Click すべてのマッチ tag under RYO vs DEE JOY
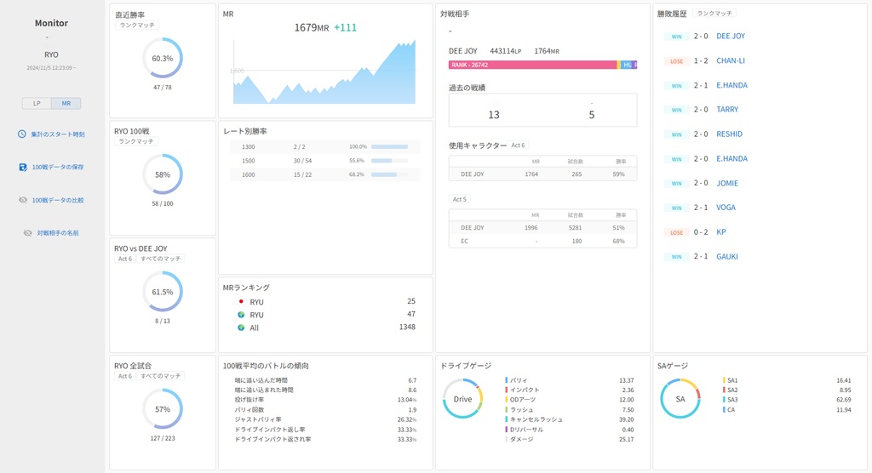This screenshot has width=872, height=473. click(x=160, y=259)
